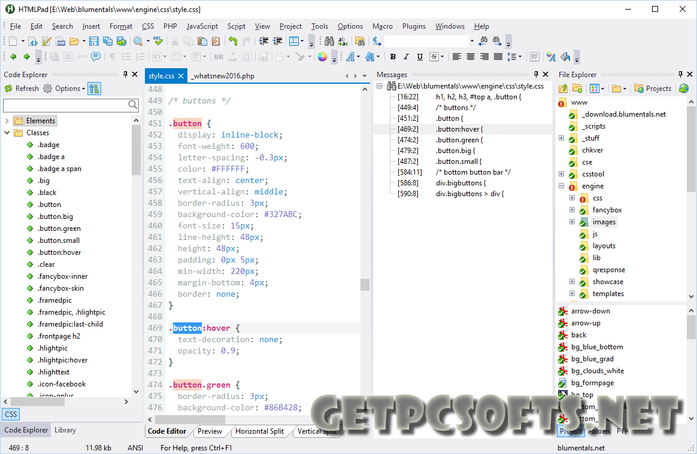
Task: Pin the File Explorer panel
Action: coord(681,74)
